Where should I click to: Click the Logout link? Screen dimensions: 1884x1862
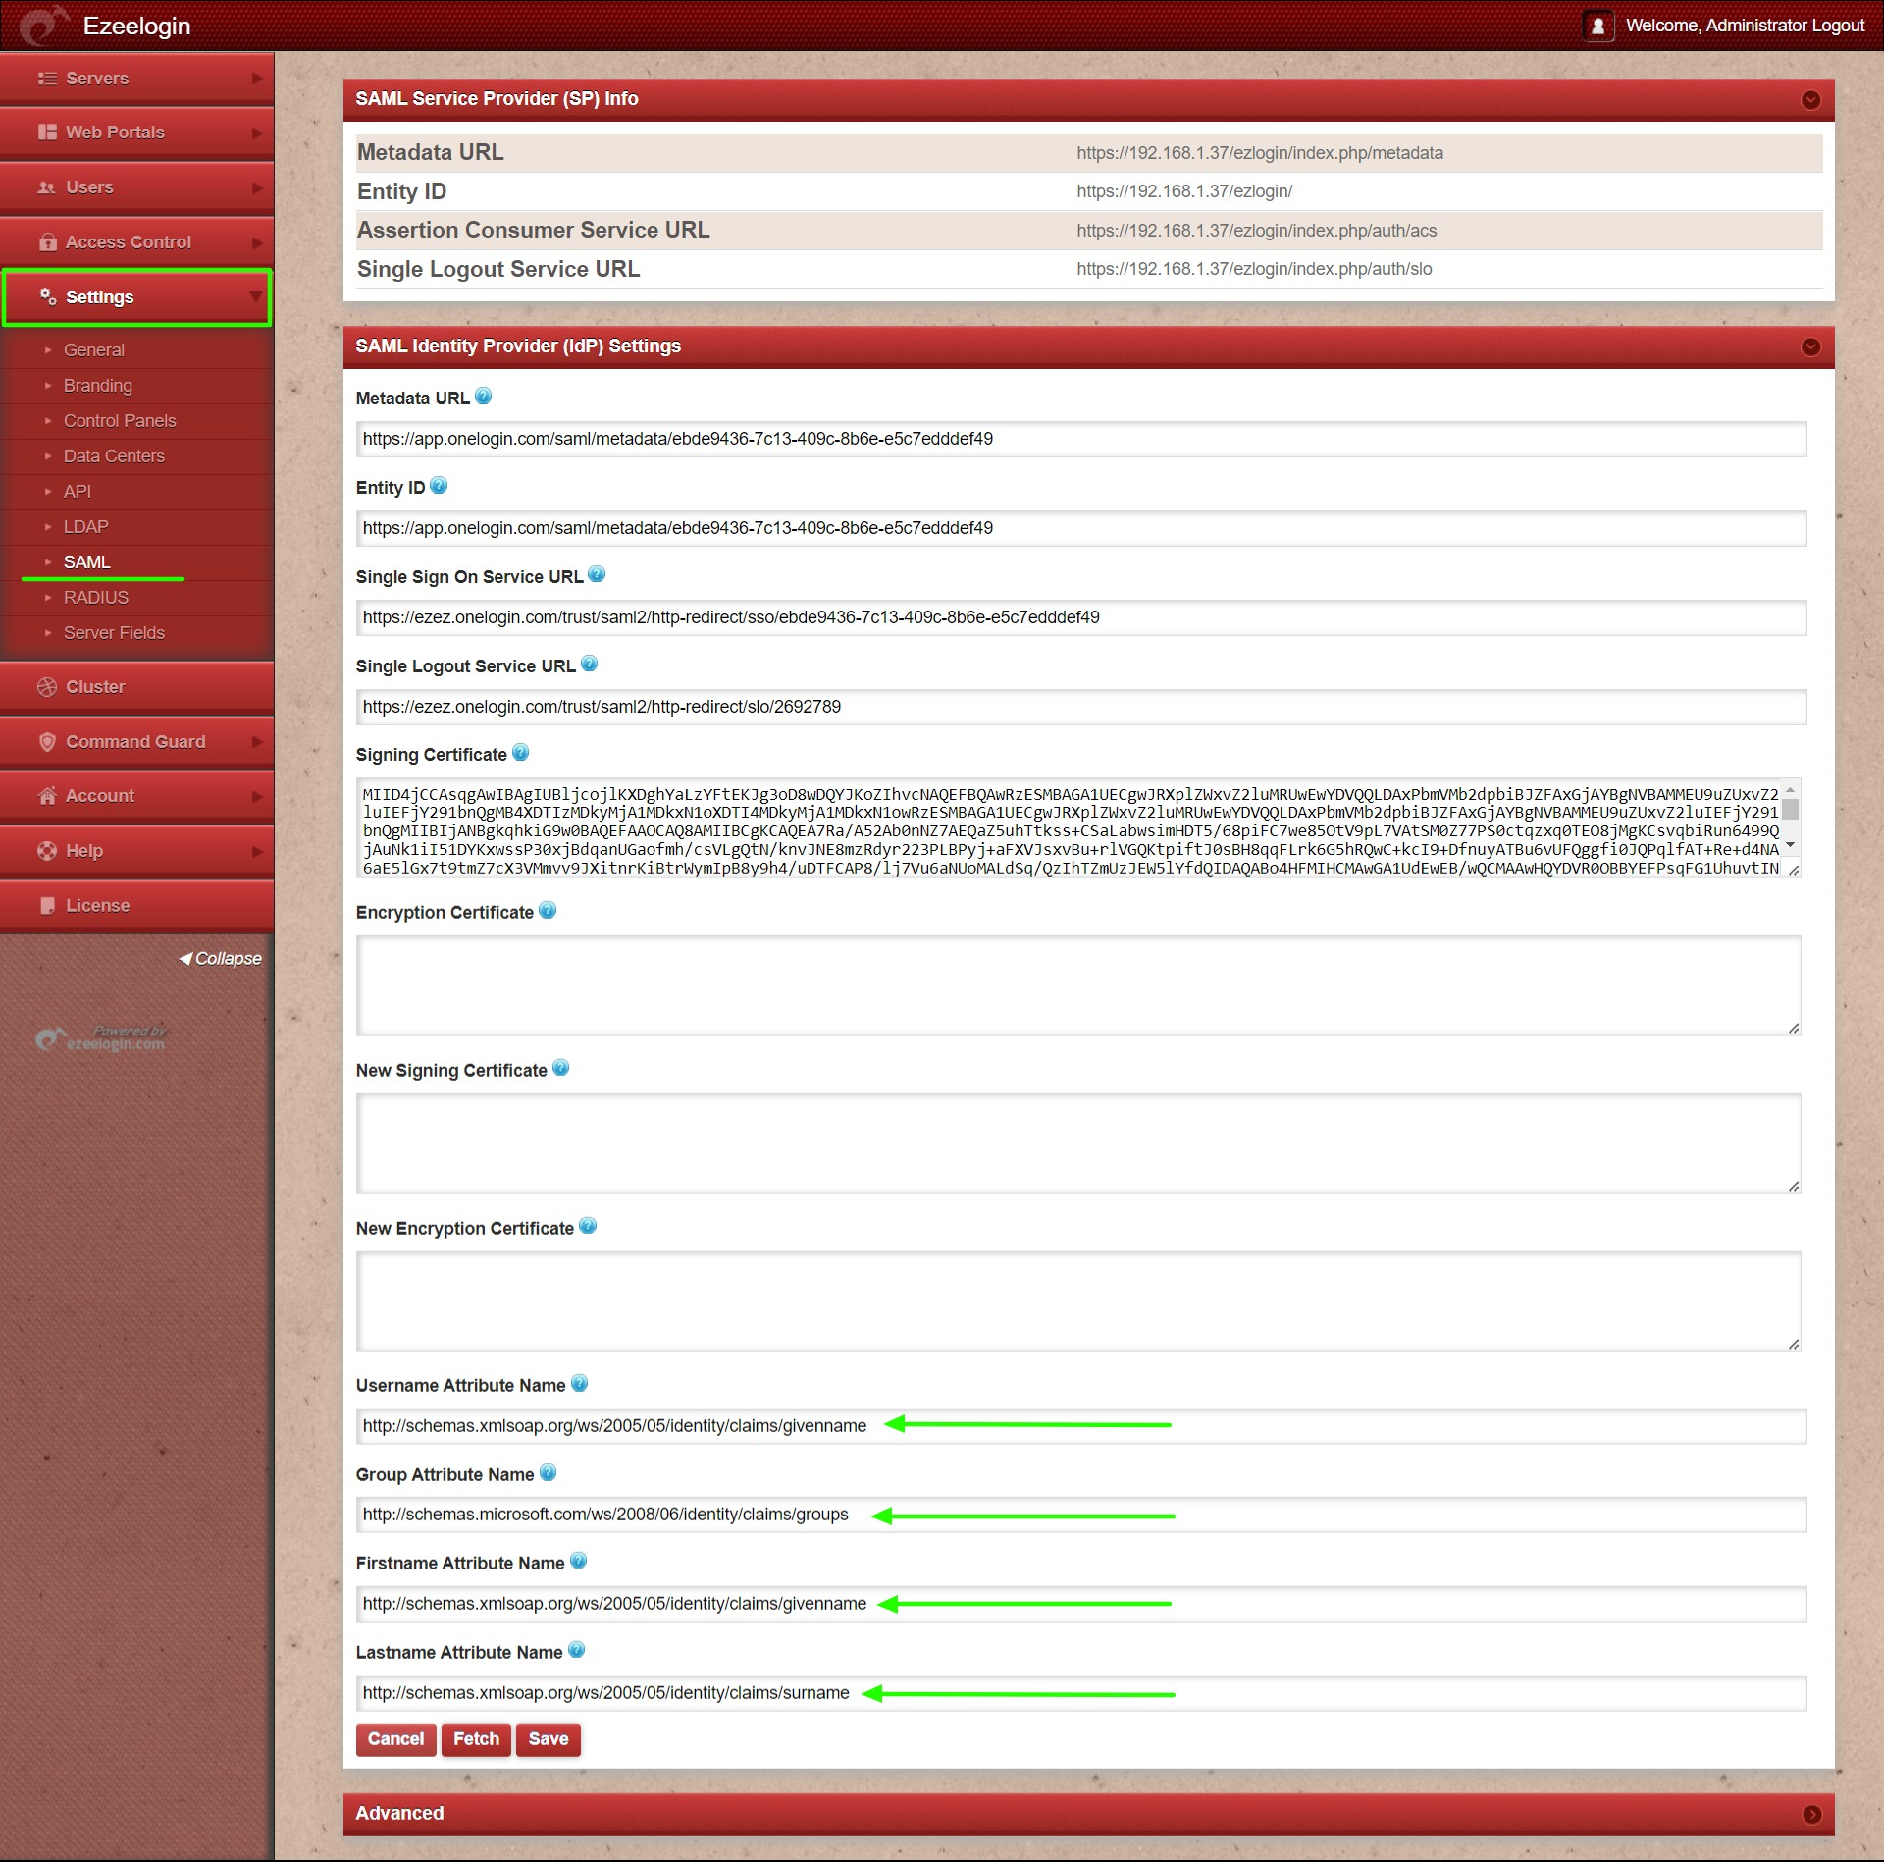click(1838, 26)
